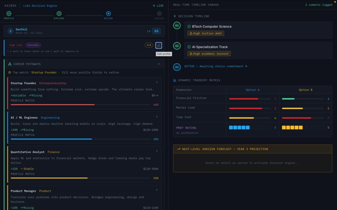The width and height of the screenshot is (337, 210).
Task: Click the Horizon Forecast panel header
Action: point(253,149)
